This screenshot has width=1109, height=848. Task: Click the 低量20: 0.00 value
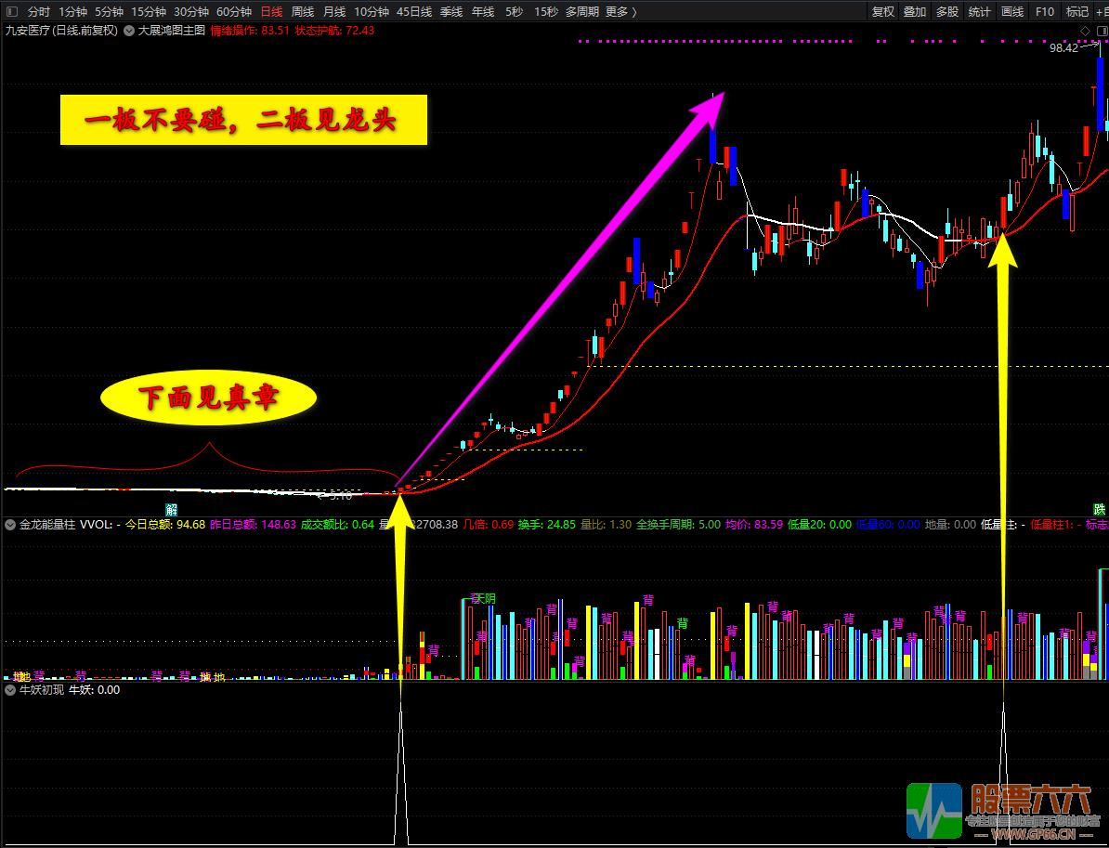820,525
